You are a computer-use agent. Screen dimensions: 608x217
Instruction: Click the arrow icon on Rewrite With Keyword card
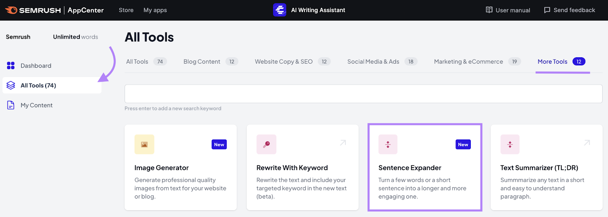(x=343, y=143)
